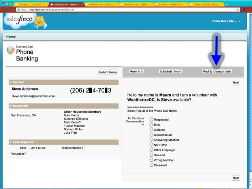Select the Wrong Number option

pos(151,160)
